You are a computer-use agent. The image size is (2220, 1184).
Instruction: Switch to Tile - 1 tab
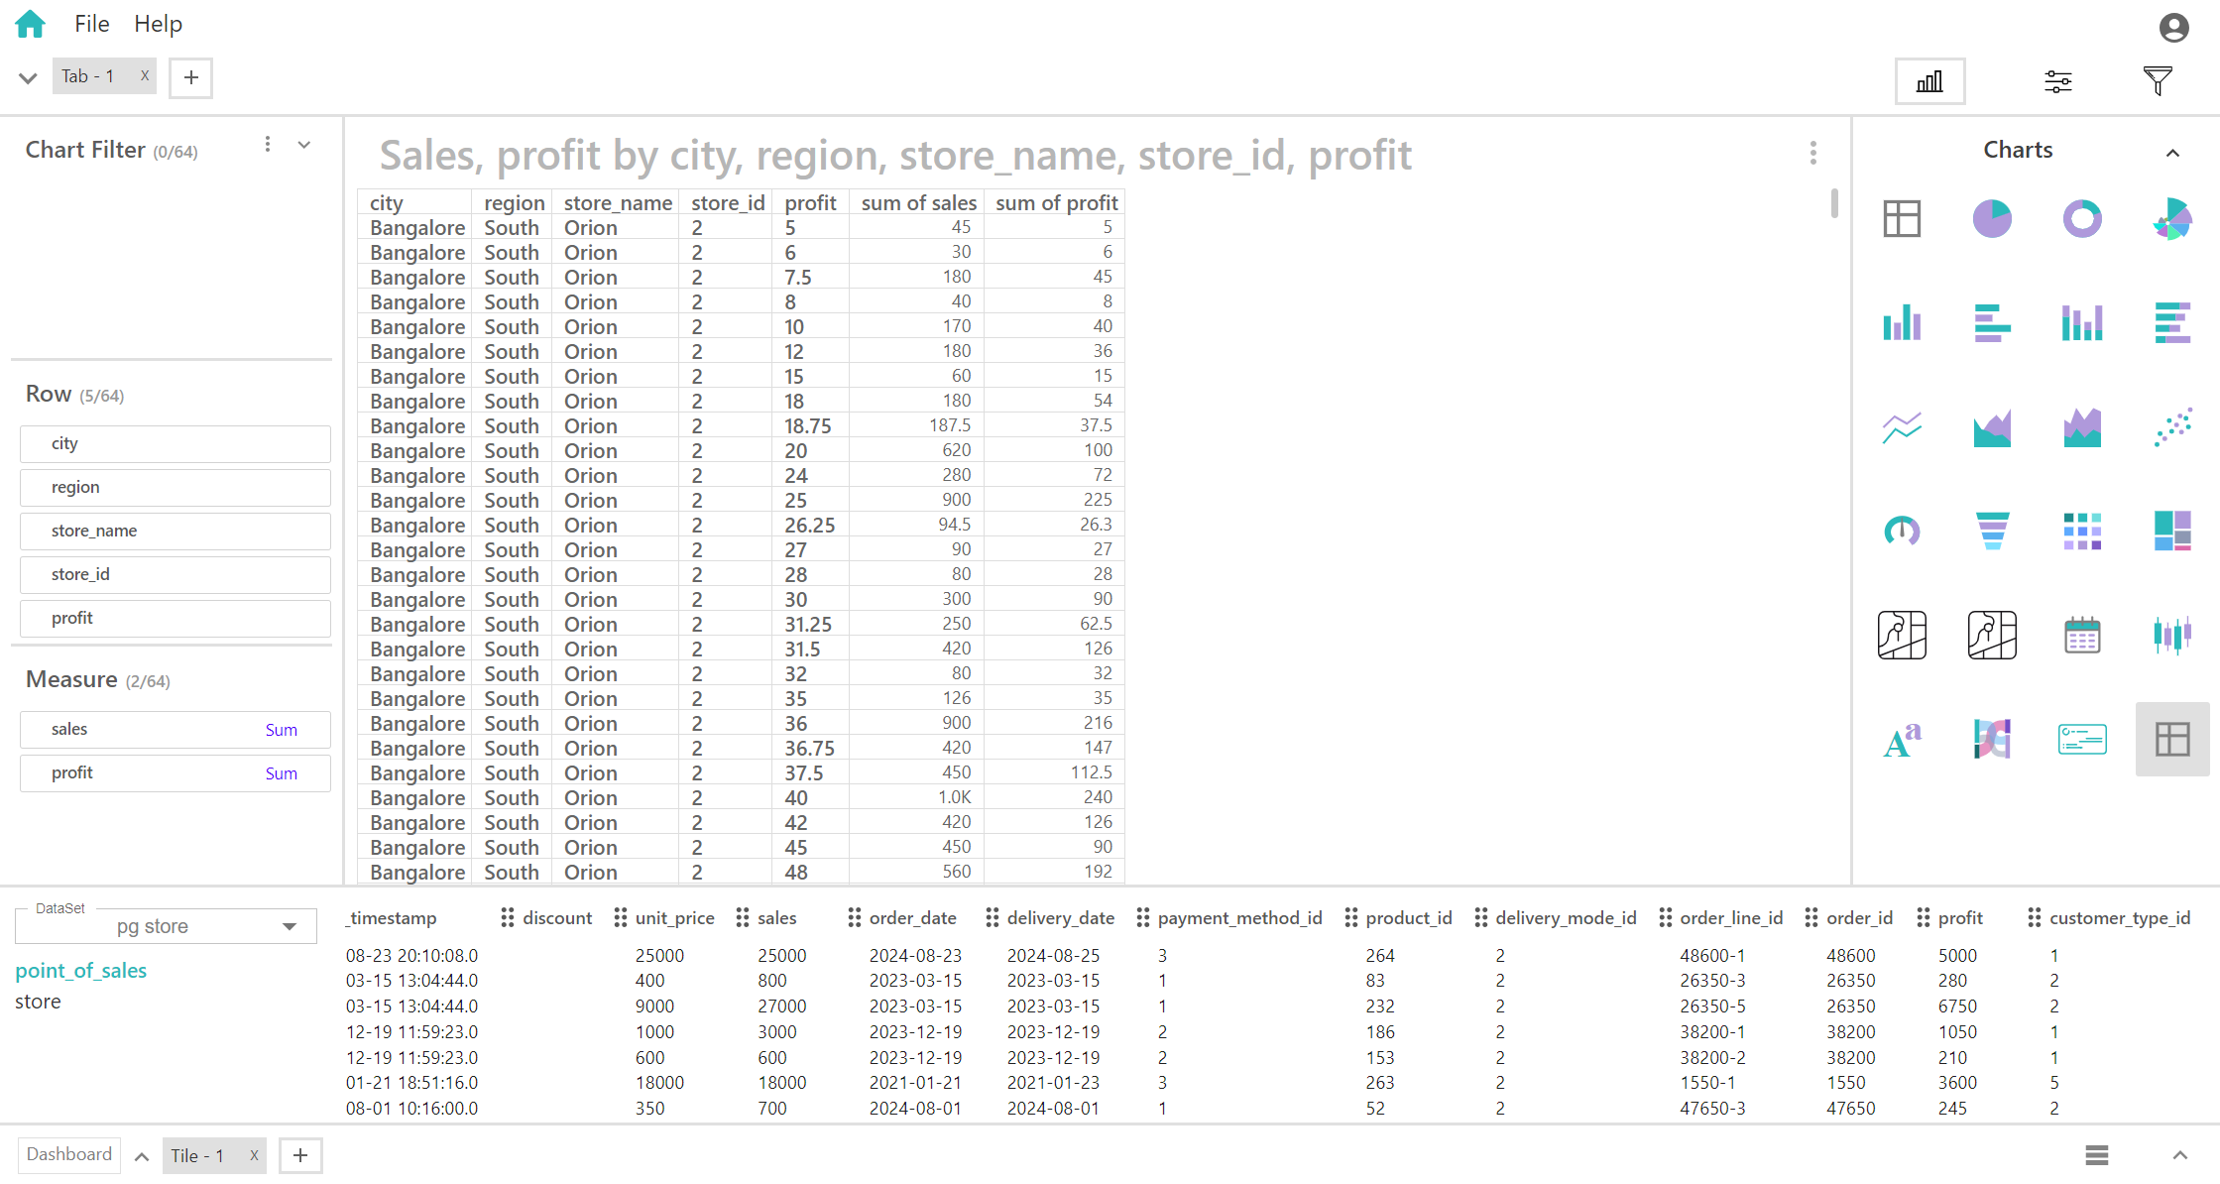197,1155
